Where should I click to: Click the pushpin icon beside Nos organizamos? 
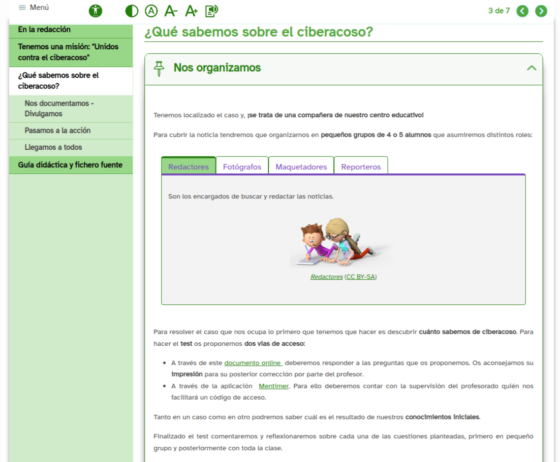pyautogui.click(x=159, y=68)
